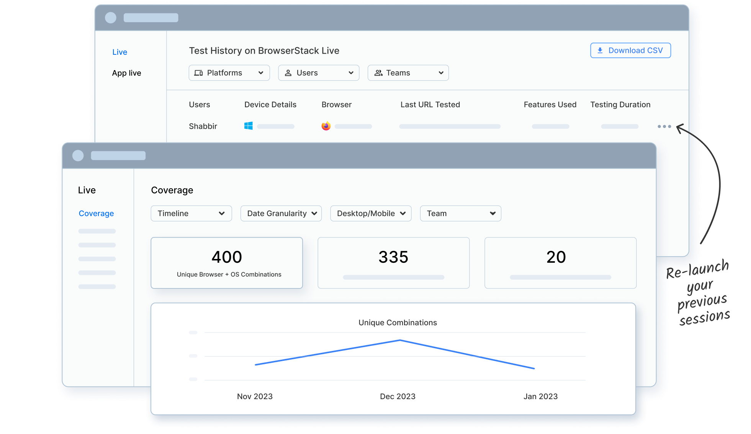Open the Timeline dropdown
Screen dimensions: 751x434
pyautogui.click(x=191, y=213)
